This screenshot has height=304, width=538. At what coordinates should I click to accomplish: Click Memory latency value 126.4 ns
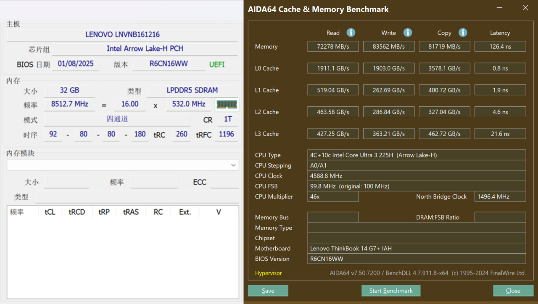coord(500,46)
